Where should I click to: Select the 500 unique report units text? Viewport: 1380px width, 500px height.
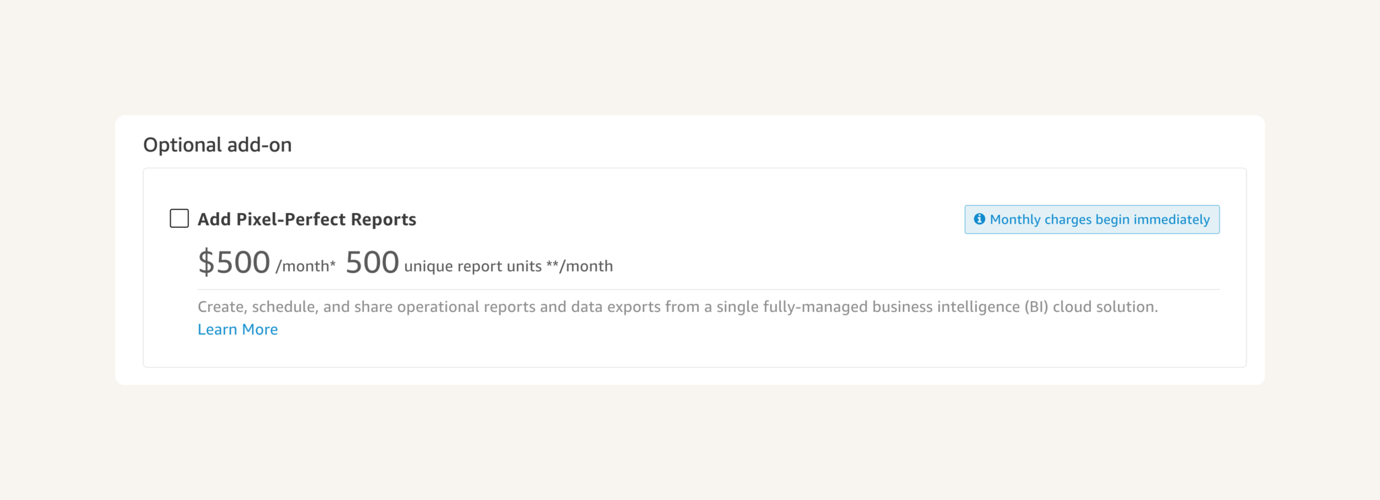(x=478, y=263)
